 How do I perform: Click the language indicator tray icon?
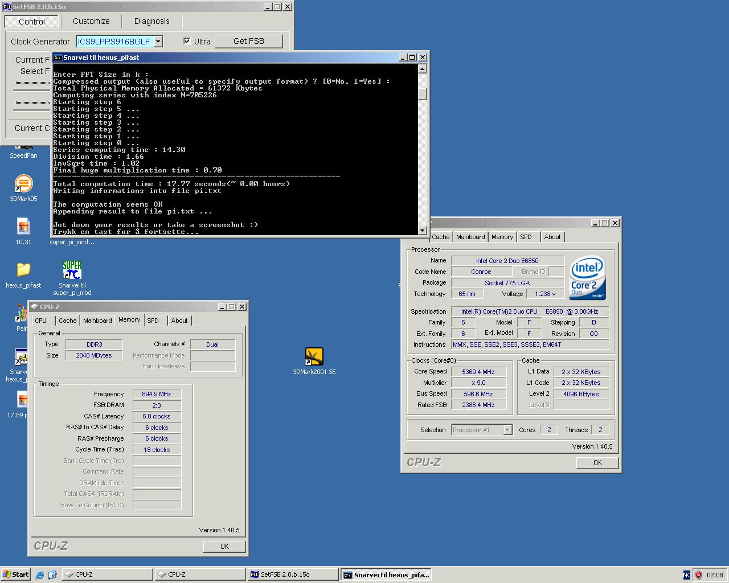tap(687, 575)
